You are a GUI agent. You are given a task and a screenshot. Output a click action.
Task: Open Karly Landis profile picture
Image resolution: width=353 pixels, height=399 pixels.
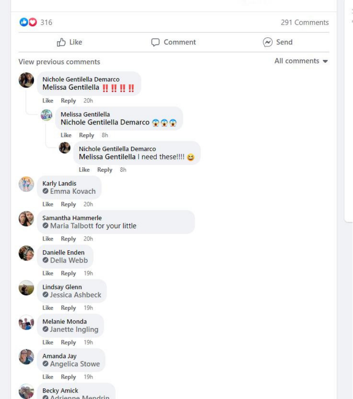[x=26, y=184]
